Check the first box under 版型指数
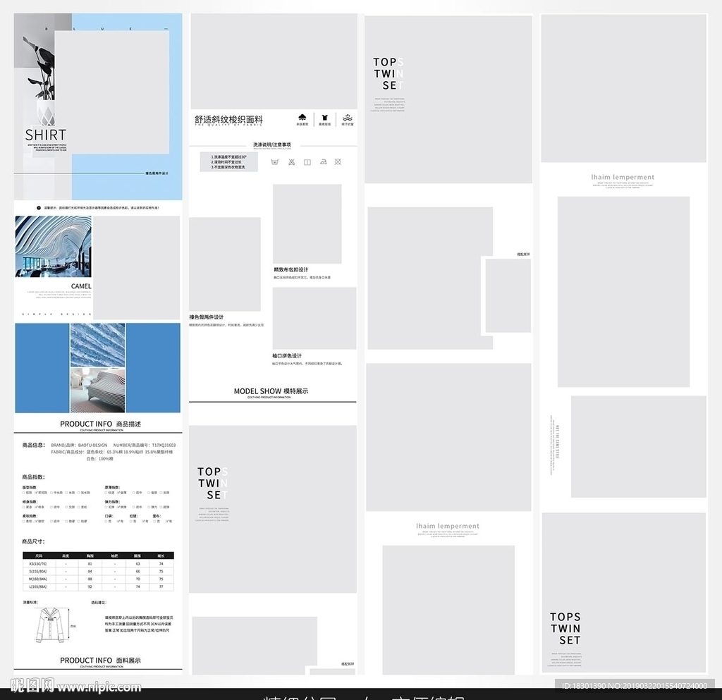The image size is (722, 700). [x=24, y=493]
